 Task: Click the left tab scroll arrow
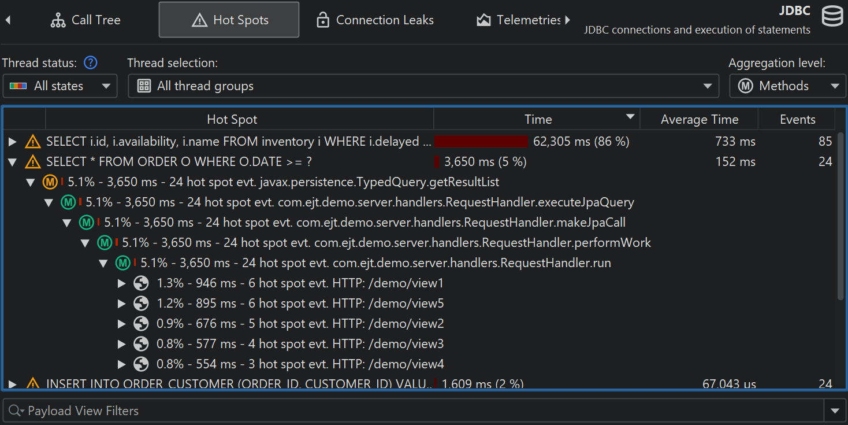[x=8, y=20]
